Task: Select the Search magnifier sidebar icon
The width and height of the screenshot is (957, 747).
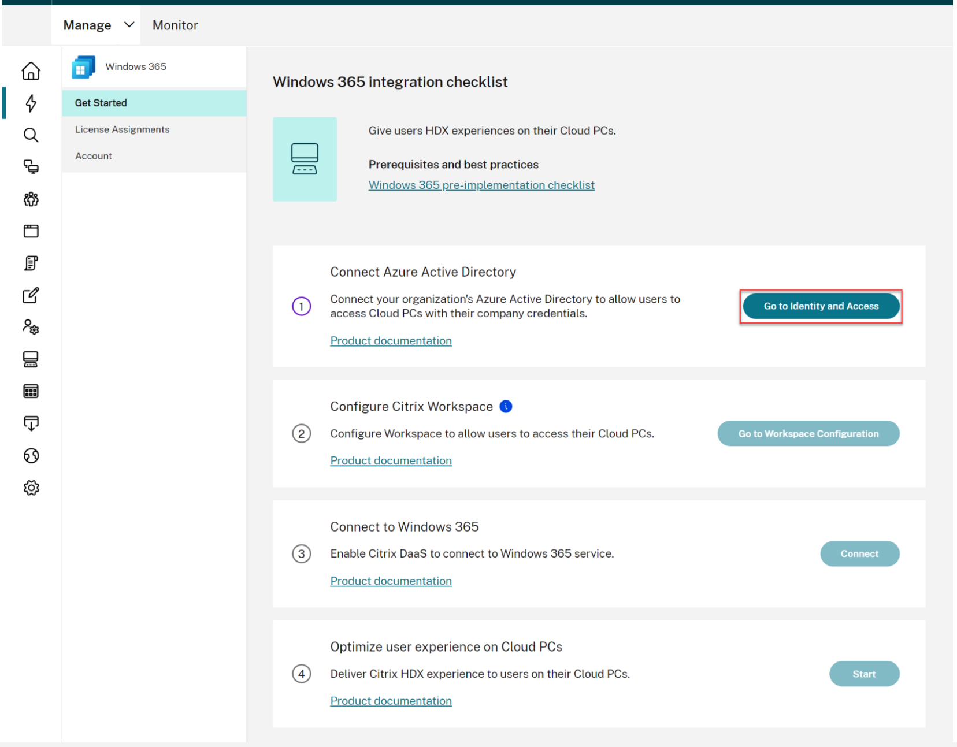Action: click(x=31, y=135)
